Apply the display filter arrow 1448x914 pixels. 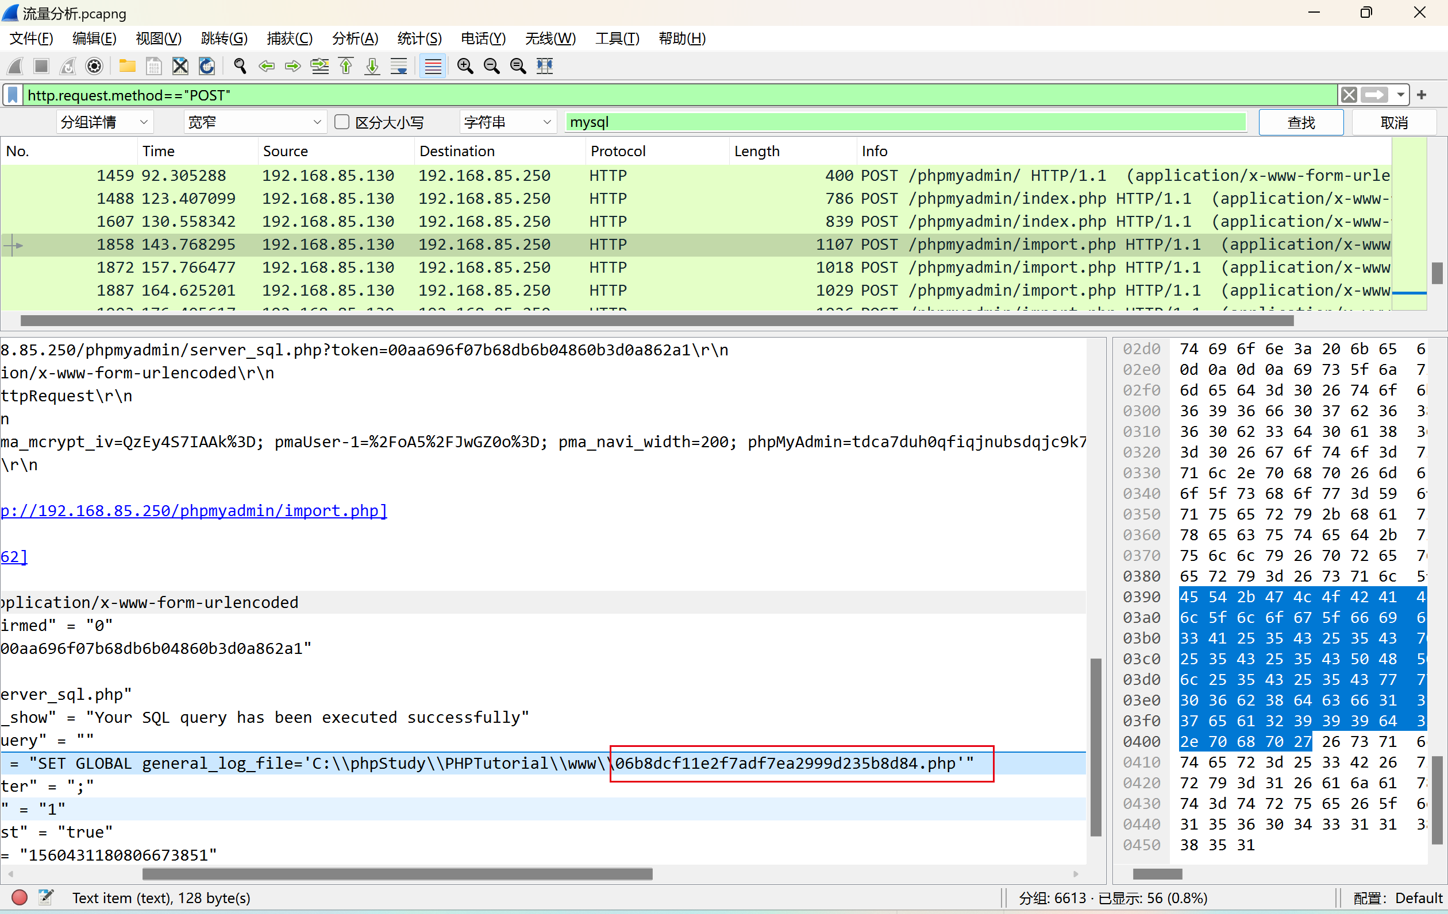(1374, 95)
